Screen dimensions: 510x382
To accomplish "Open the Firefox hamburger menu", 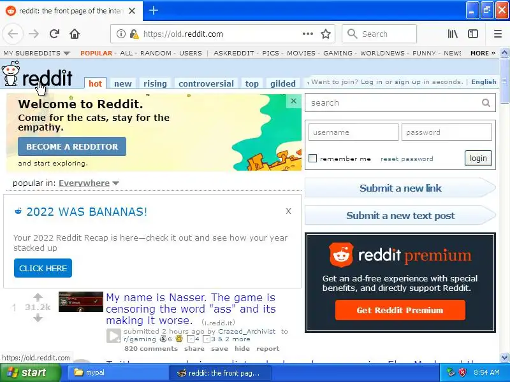I will (498, 34).
